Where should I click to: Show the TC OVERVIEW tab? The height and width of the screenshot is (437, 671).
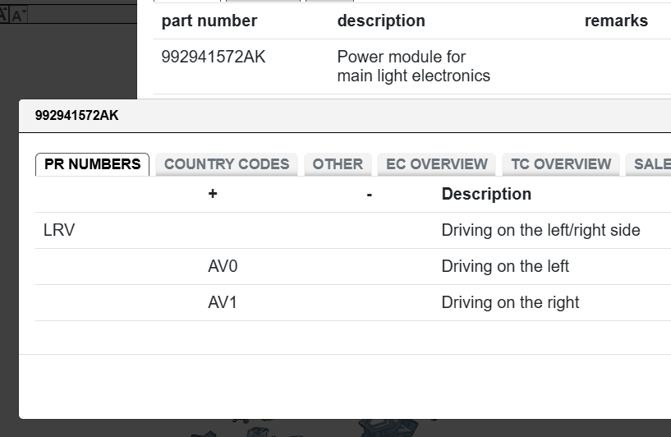pos(561,164)
